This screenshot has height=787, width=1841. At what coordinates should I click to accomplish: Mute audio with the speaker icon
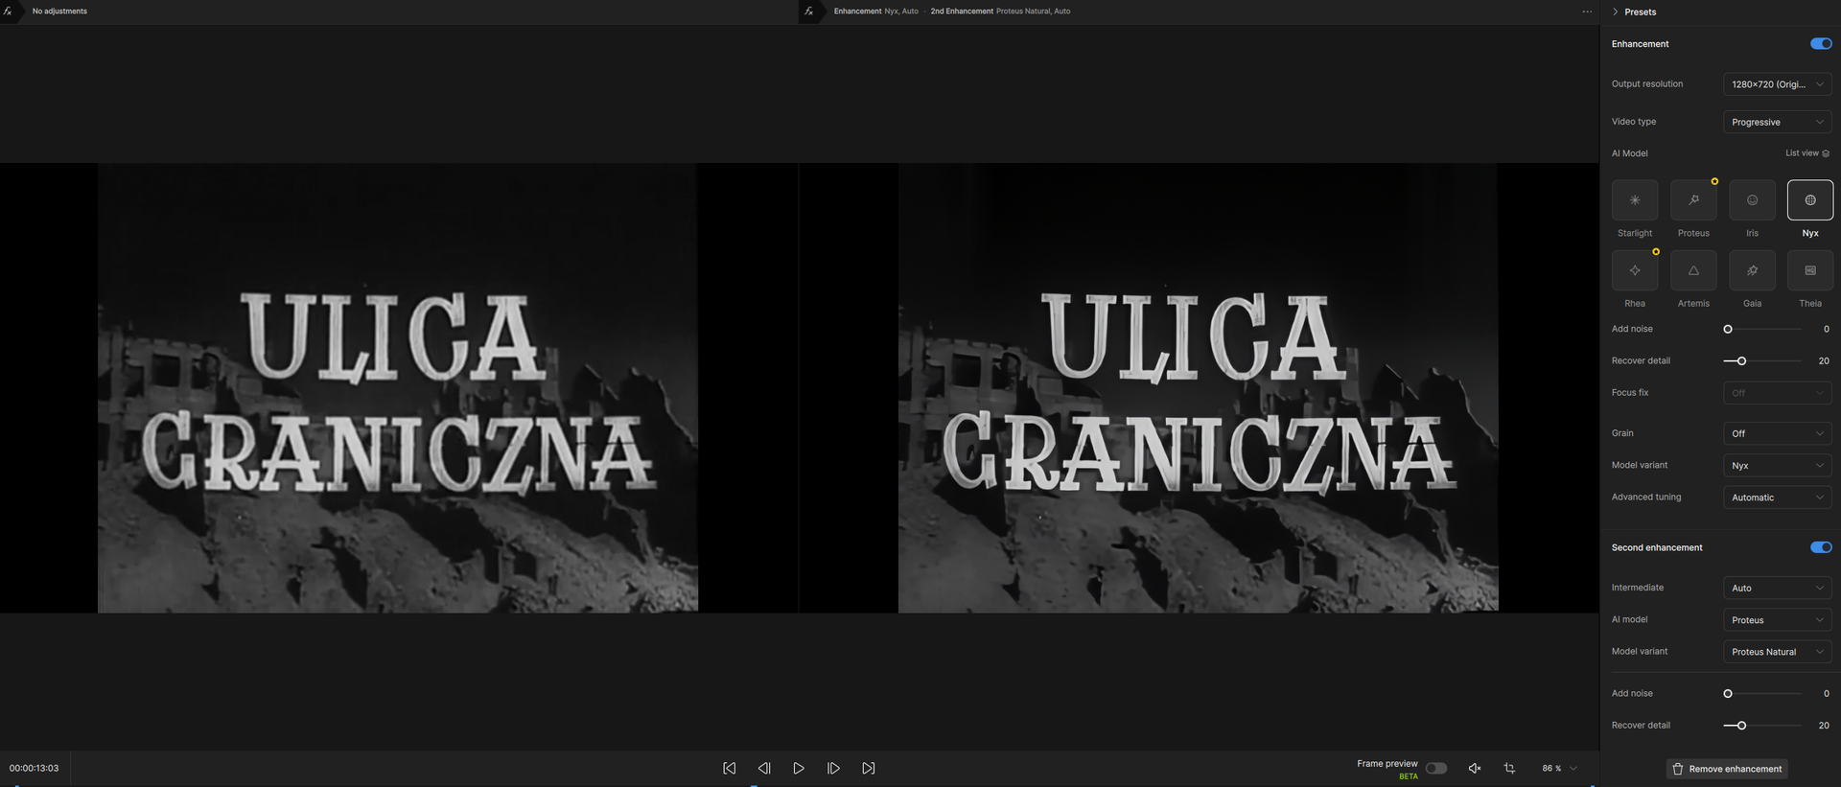[1475, 769]
